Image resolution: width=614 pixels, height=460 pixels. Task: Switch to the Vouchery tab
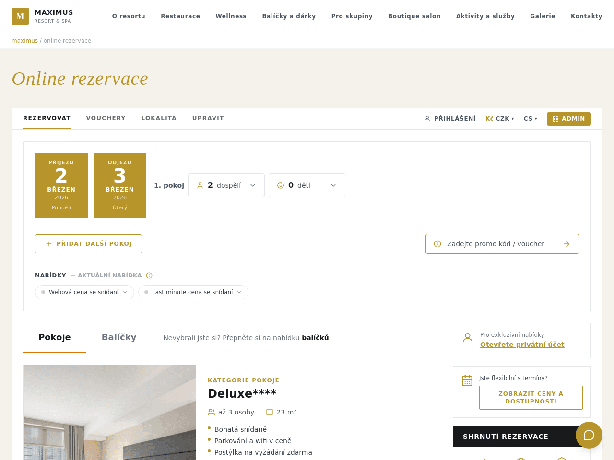106,118
